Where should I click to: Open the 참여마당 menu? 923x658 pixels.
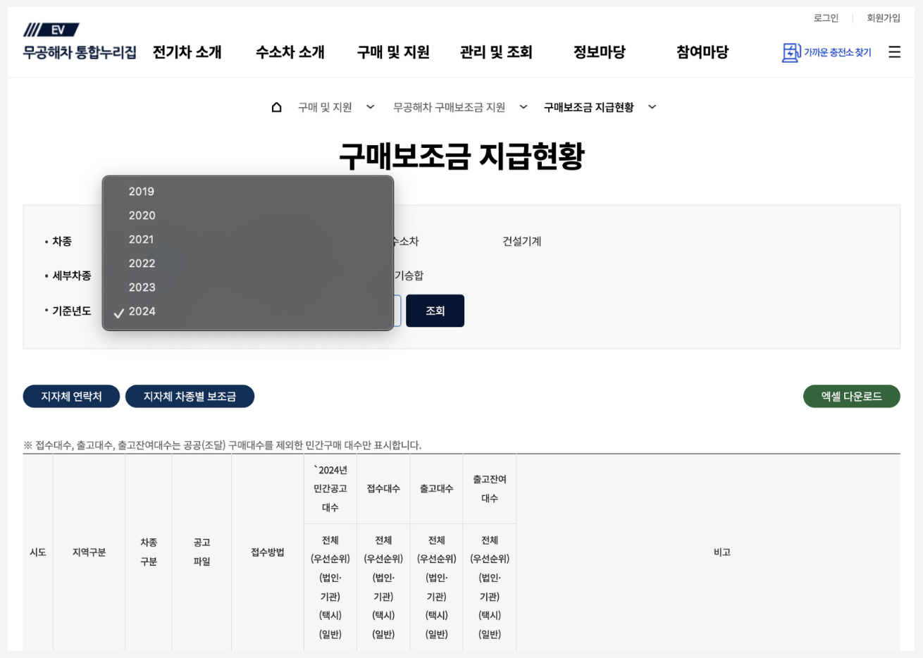(701, 52)
